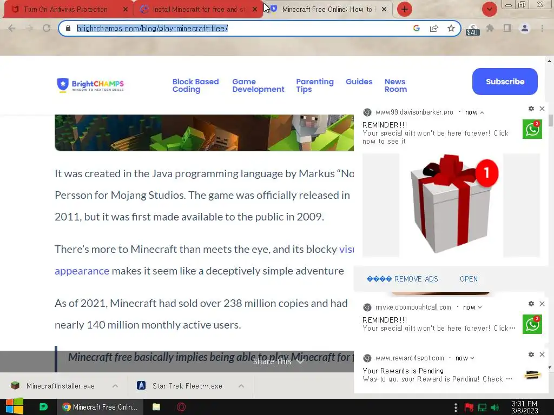Viewport: 554px width, 415px height.
Task: Open News Room menu item
Action: point(395,85)
